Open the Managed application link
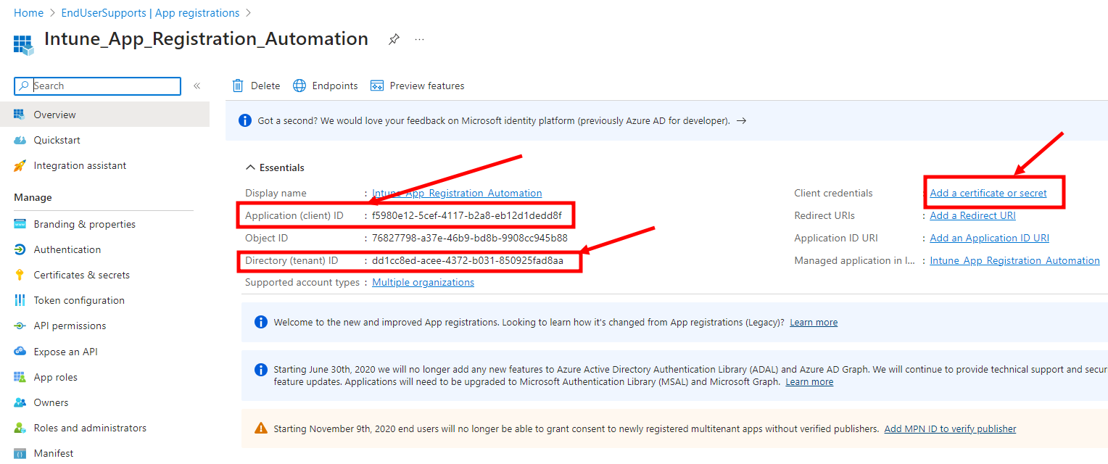This screenshot has width=1108, height=464. pyautogui.click(x=1014, y=260)
